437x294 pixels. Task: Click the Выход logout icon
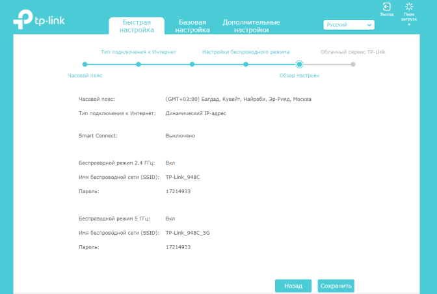(386, 7)
